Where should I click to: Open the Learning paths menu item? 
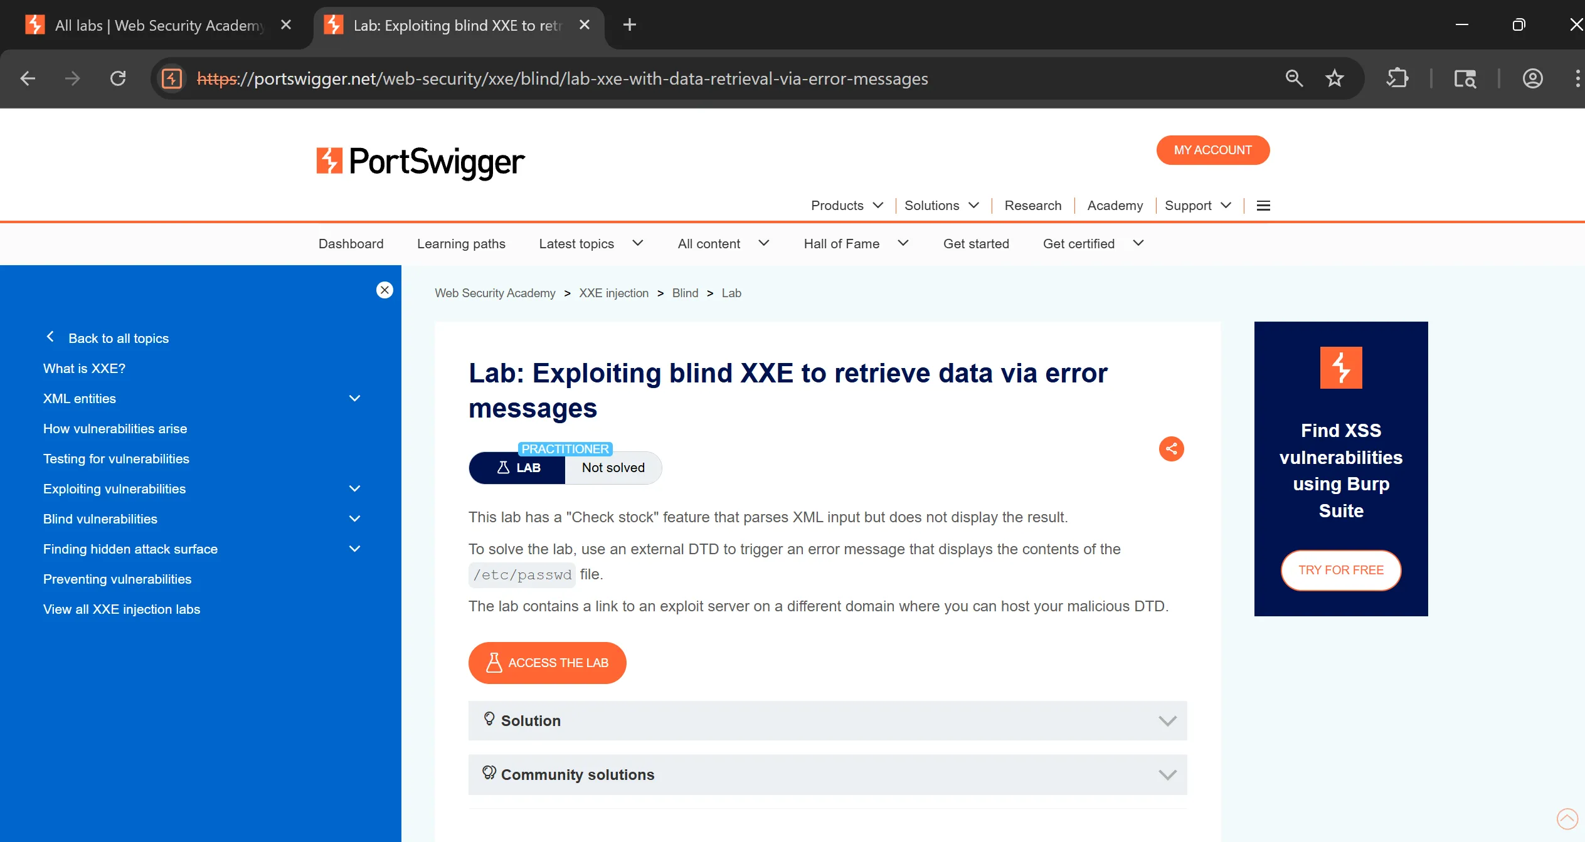(x=461, y=244)
